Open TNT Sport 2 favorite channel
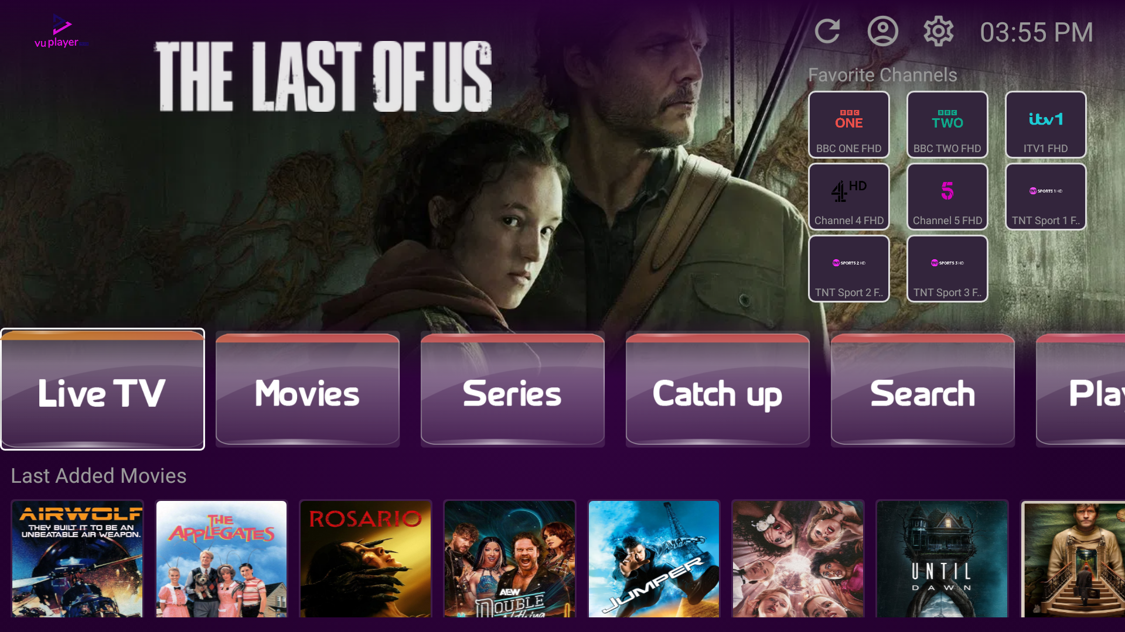This screenshot has height=632, width=1125. click(x=849, y=269)
